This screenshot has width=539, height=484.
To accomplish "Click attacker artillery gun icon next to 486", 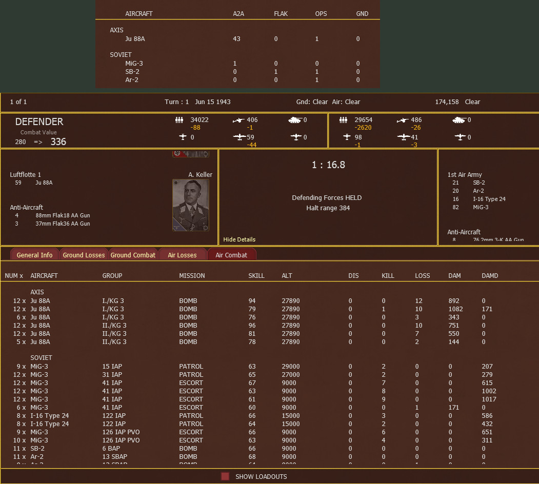I will tap(403, 120).
